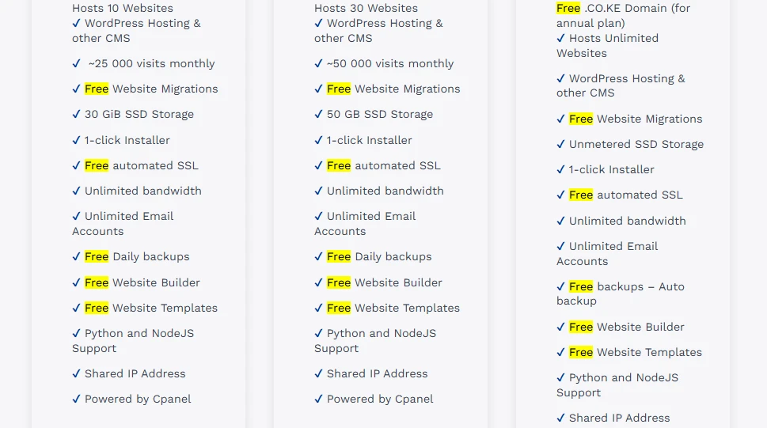Click 'Free automated SSL' in the 30 Websites plan
The height and width of the screenshot is (428, 767).
[x=383, y=166]
